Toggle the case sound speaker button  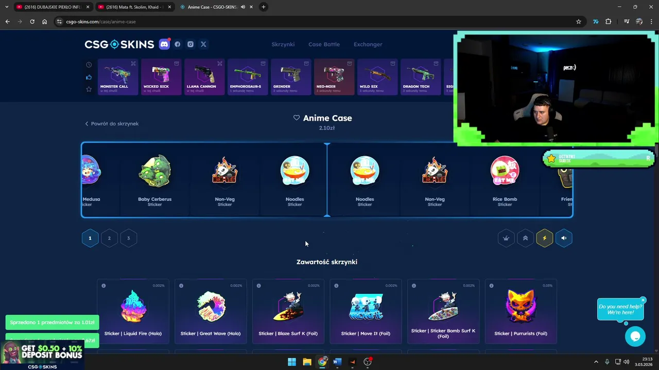[x=564, y=238]
